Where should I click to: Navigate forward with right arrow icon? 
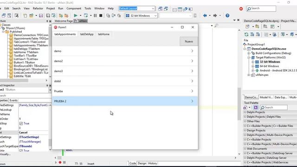(x=215, y=15)
